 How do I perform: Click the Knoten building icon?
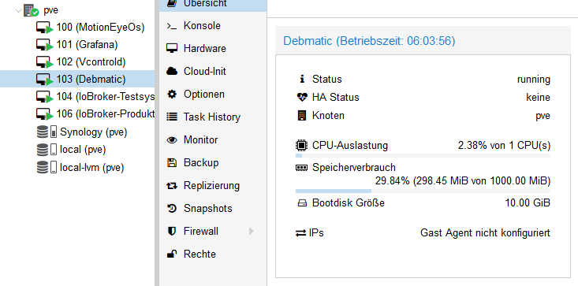(302, 116)
